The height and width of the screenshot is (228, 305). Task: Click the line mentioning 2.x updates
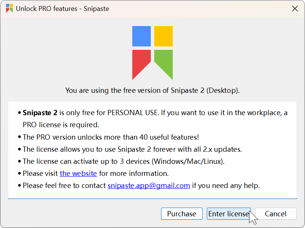(x=132, y=149)
